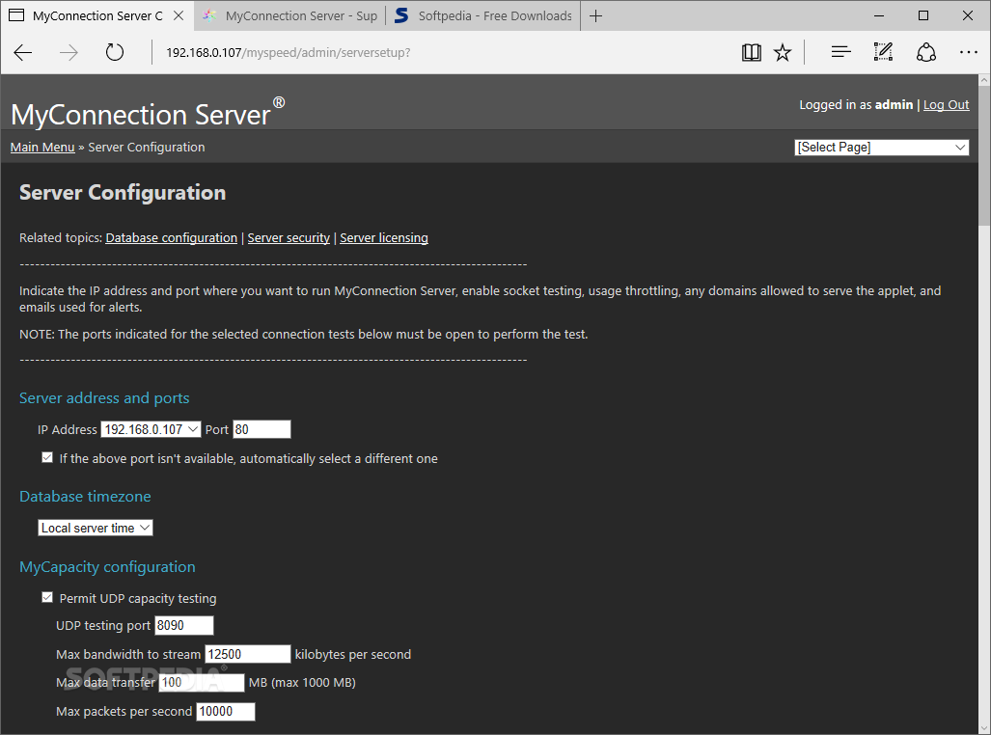The height and width of the screenshot is (735, 991).
Task: Make a web note with pen icon
Action: [883, 52]
